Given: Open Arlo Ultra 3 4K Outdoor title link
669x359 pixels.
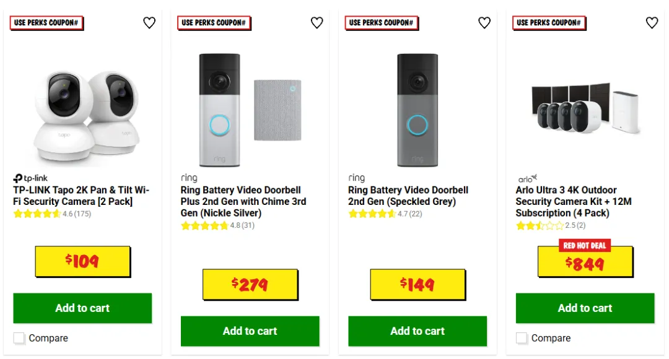Looking at the screenshot, I should click(574, 201).
